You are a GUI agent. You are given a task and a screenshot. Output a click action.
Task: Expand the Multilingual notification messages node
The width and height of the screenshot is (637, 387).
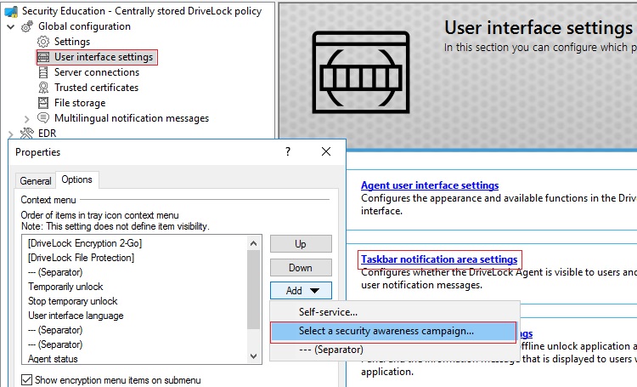click(x=27, y=118)
